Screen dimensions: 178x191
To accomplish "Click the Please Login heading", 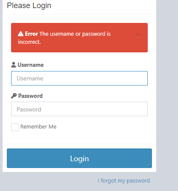I will [29, 6].
